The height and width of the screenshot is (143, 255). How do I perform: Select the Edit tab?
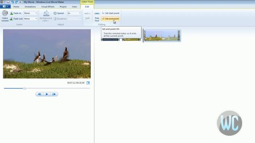point(87,7)
